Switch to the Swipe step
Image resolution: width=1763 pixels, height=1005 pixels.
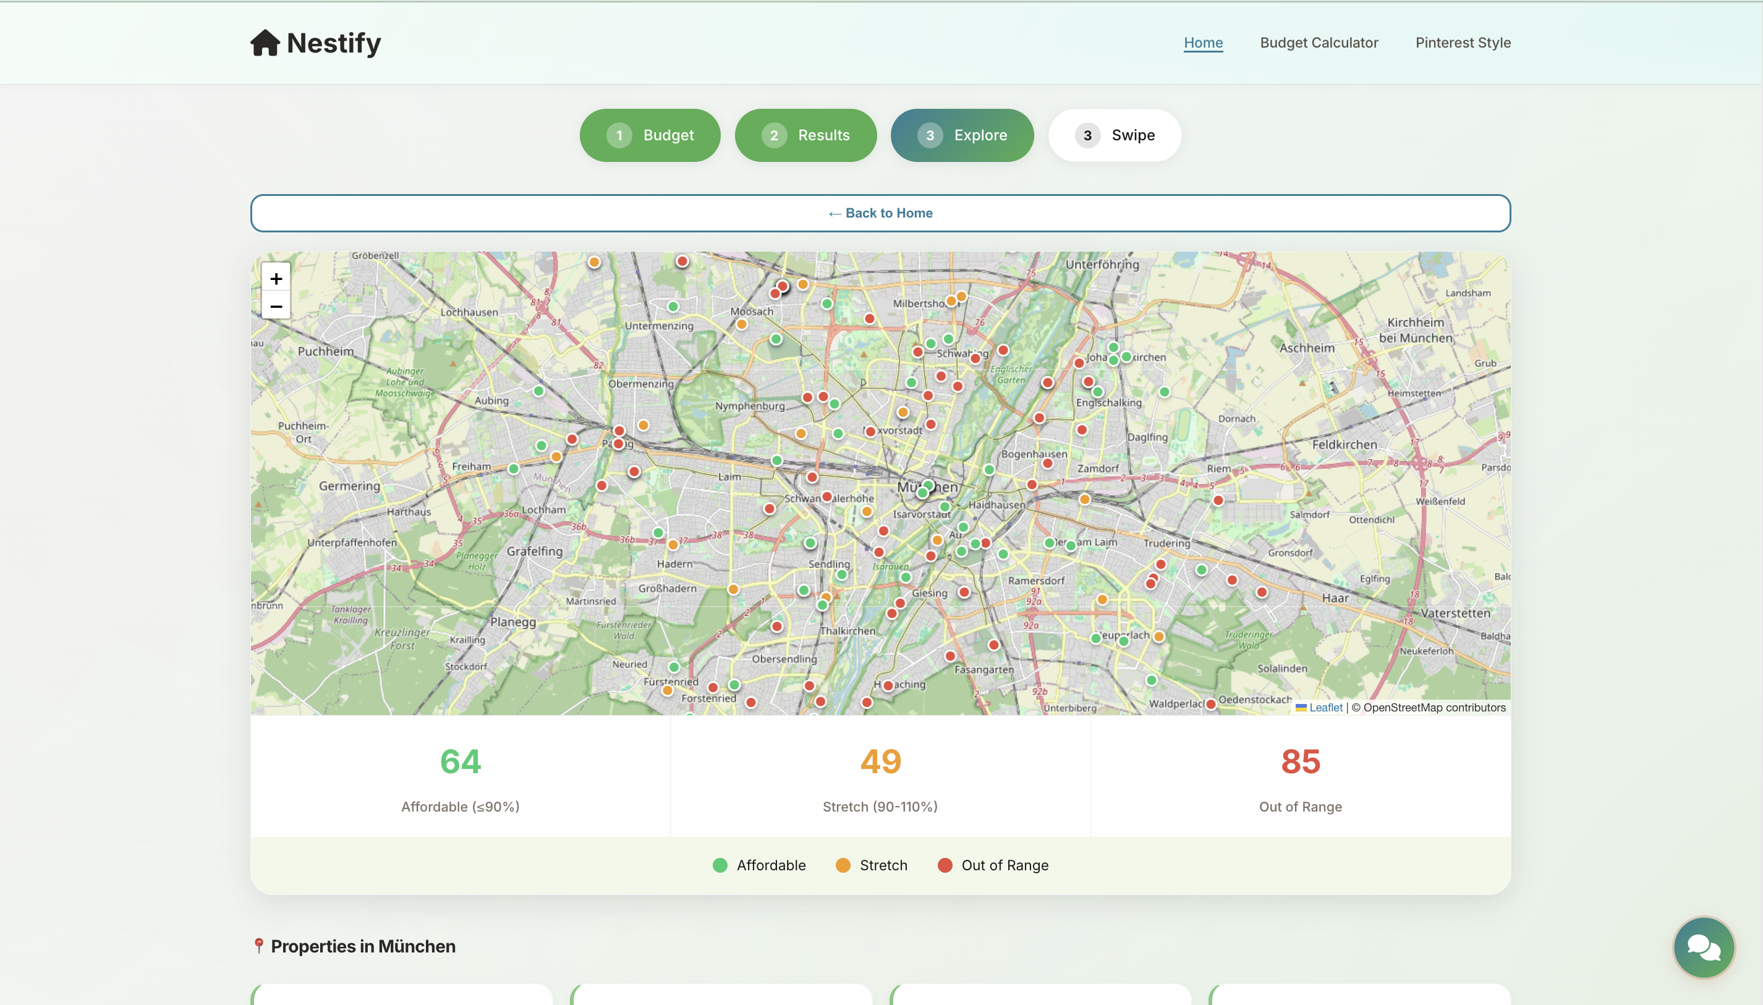tap(1114, 135)
